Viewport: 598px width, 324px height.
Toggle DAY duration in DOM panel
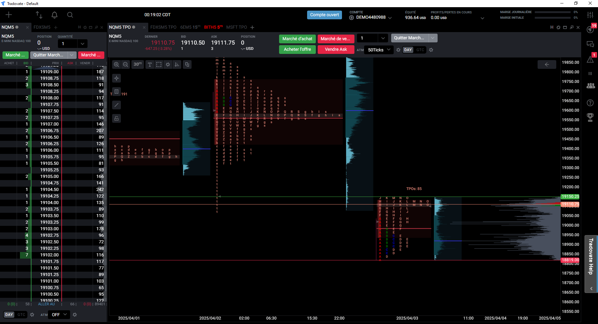click(9, 315)
